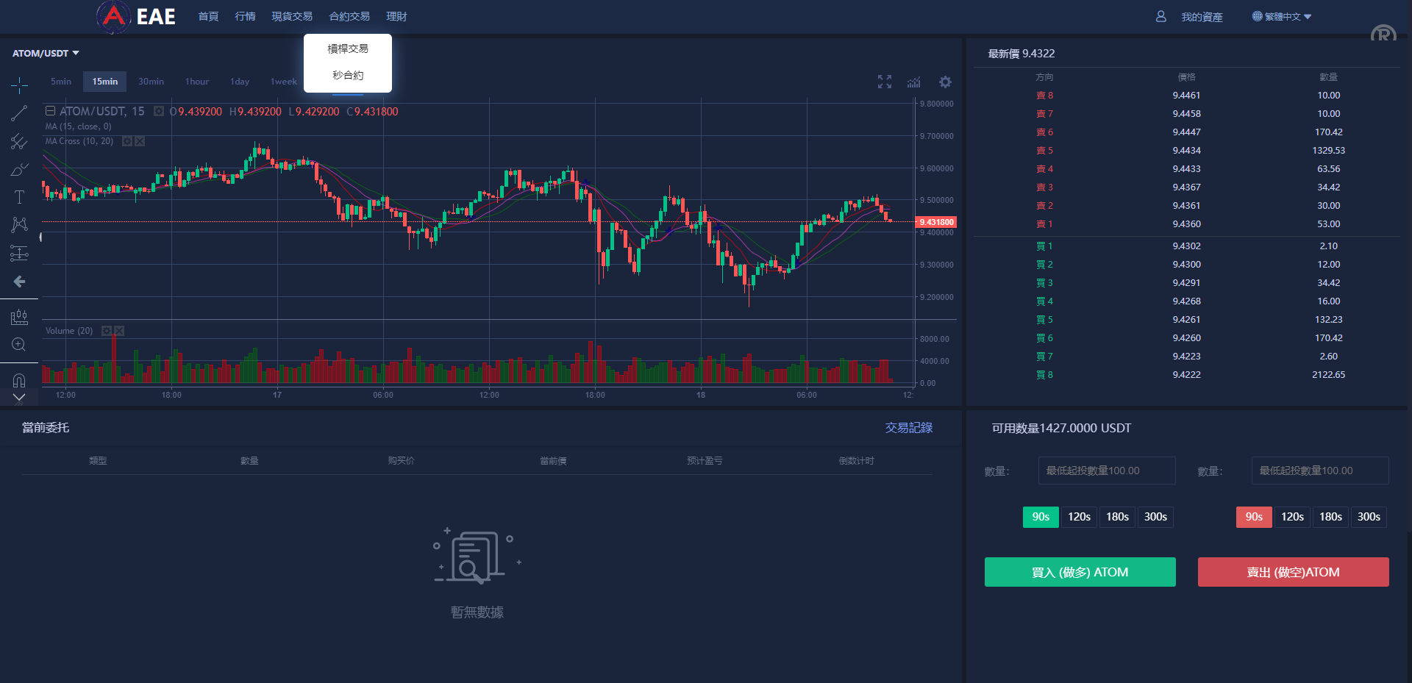
Task: Select the zoom-in magnifier tool
Action: 19,344
